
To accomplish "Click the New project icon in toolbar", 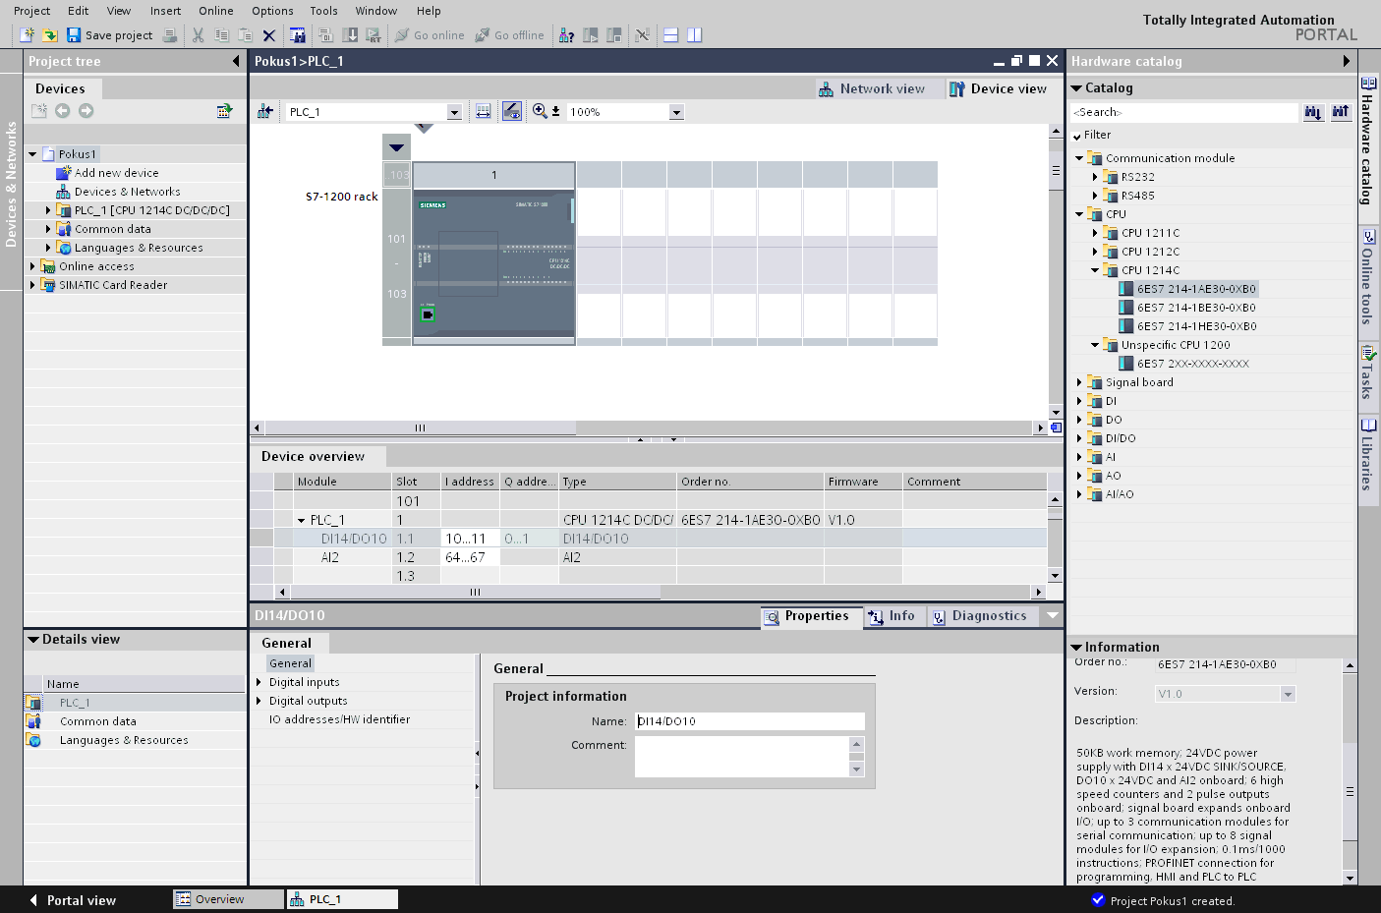I will (28, 35).
